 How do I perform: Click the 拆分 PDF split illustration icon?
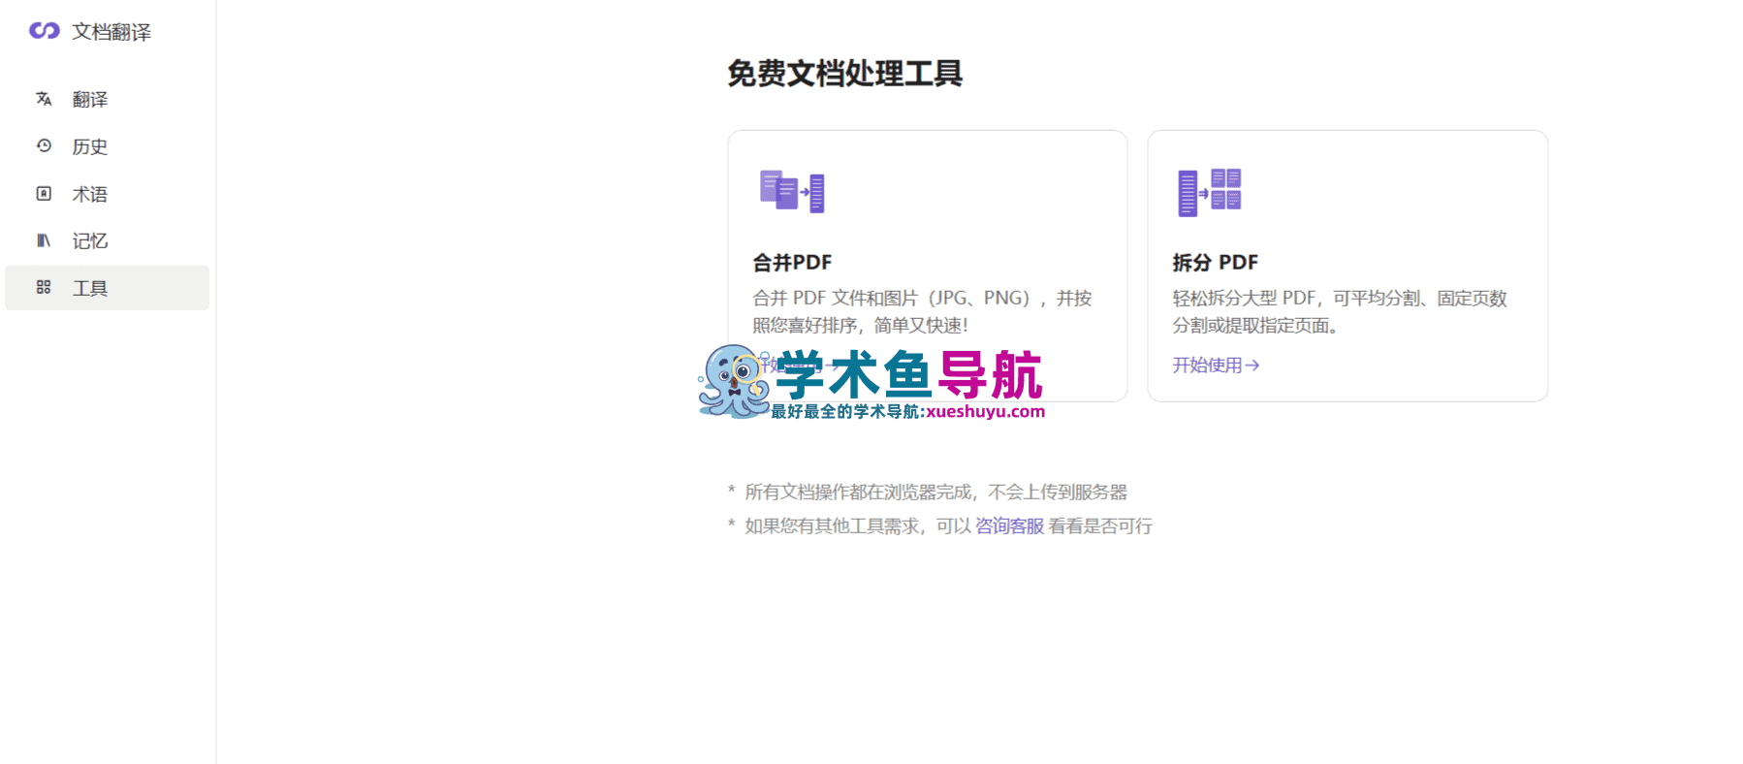[1210, 191]
